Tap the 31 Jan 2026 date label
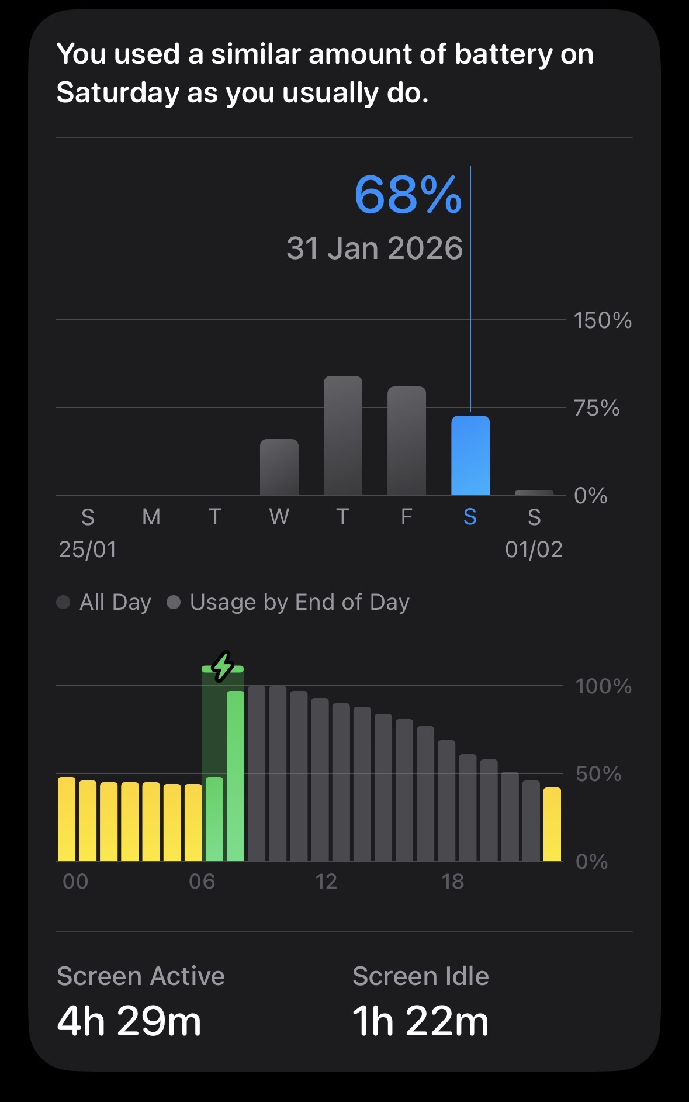 375,248
